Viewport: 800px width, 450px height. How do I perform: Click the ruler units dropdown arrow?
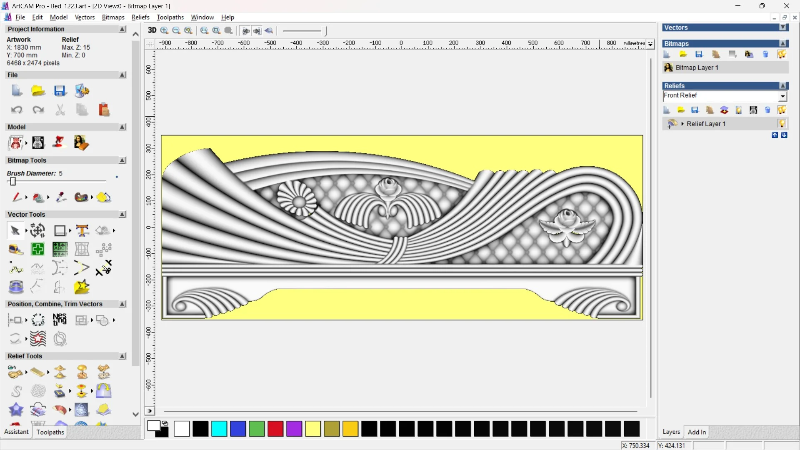pos(650,44)
